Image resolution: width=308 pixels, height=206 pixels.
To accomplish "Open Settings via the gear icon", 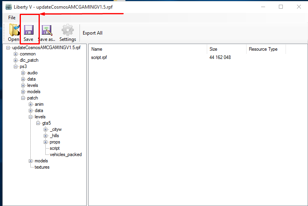I will click(x=68, y=30).
